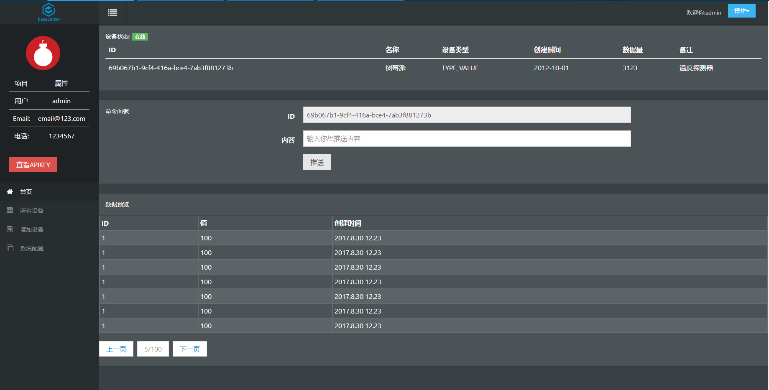Open the 系统配置 menu item
The width and height of the screenshot is (769, 390).
(49, 248)
